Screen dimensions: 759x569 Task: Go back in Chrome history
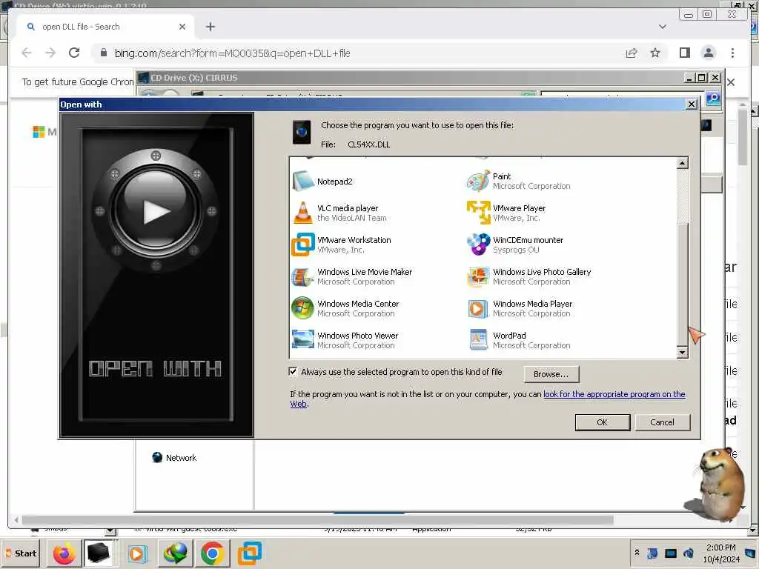click(27, 53)
